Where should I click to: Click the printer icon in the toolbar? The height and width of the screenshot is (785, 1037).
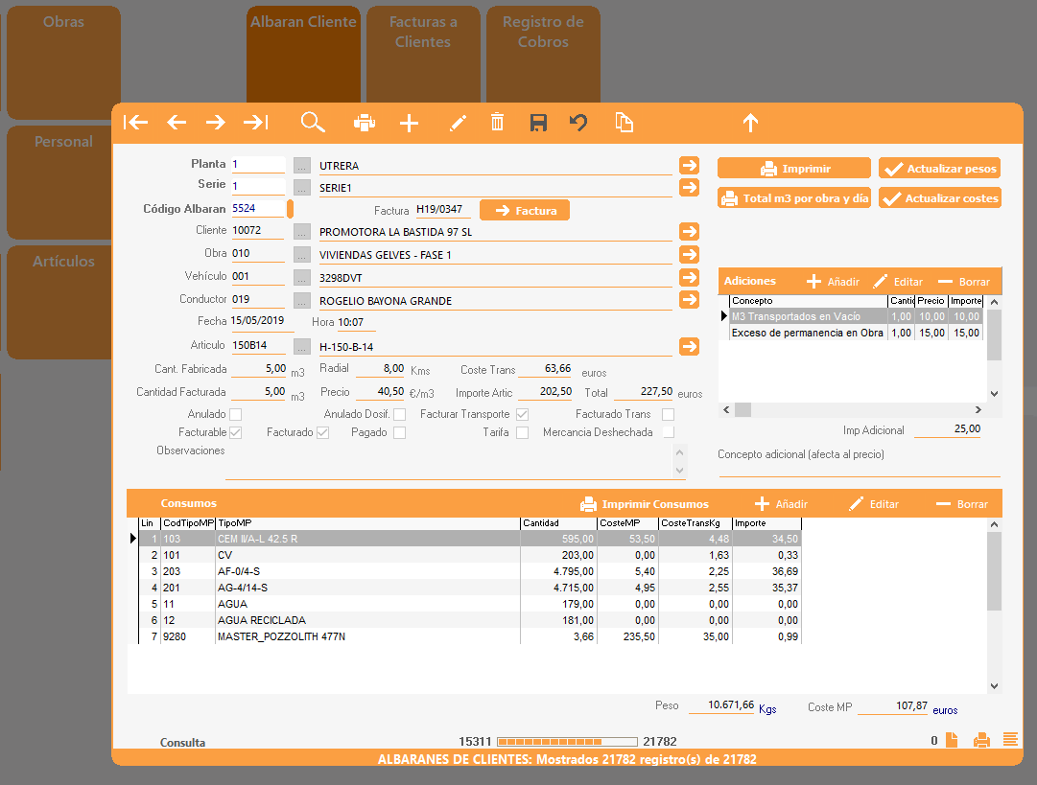[x=365, y=122]
